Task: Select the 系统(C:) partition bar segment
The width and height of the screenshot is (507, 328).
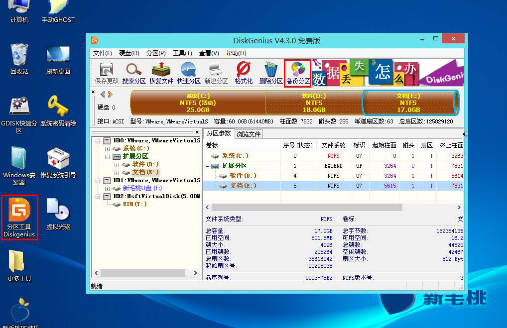Action: (x=198, y=103)
